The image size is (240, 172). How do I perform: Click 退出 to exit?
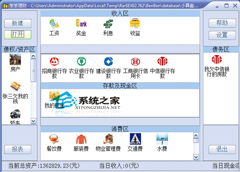(222, 149)
